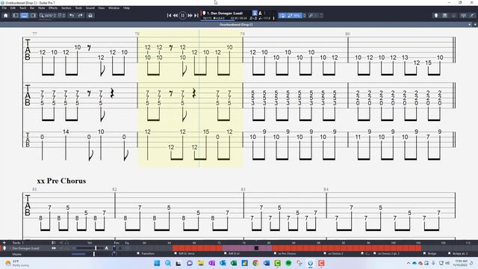The width and height of the screenshot is (478, 269).
Task: Toggle loop playback button
Action: (282, 15)
